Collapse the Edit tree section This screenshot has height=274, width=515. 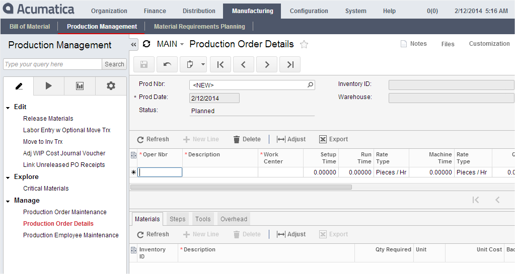click(x=8, y=108)
